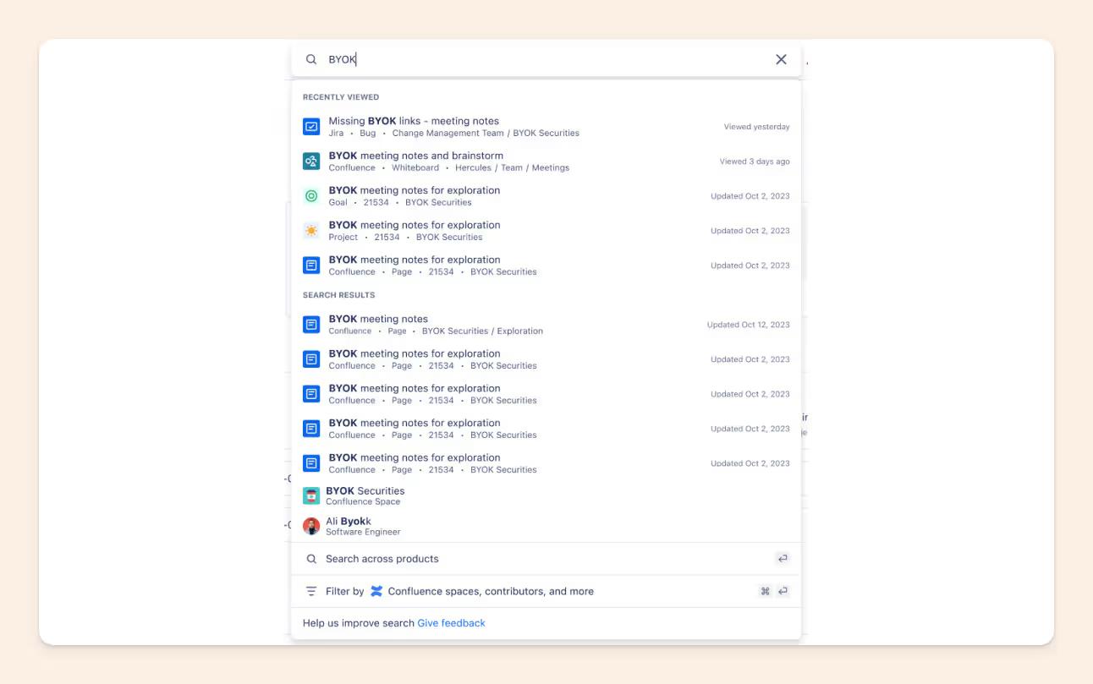
Task: Select 'Search across products'
Action: tap(546, 559)
